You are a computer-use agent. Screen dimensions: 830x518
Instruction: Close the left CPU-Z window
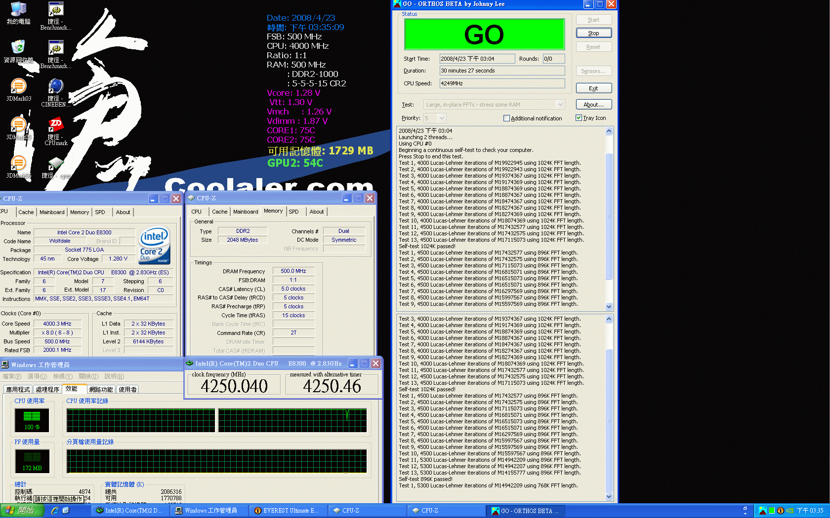pos(176,199)
